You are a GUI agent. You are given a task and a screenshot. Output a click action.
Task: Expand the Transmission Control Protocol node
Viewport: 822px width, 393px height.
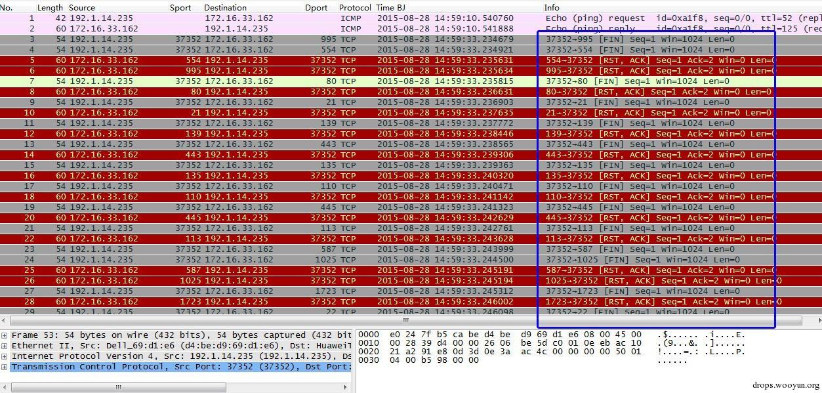click(5, 367)
